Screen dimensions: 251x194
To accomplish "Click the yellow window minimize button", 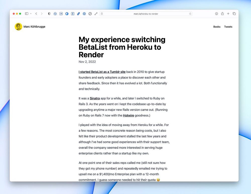I will tap(17, 14).
